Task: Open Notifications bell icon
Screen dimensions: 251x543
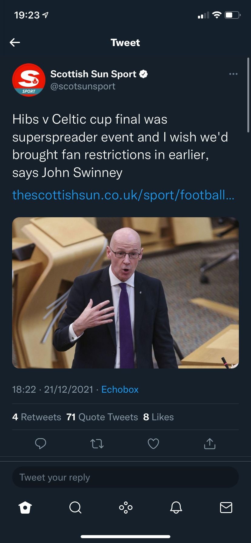Action: click(x=176, y=507)
